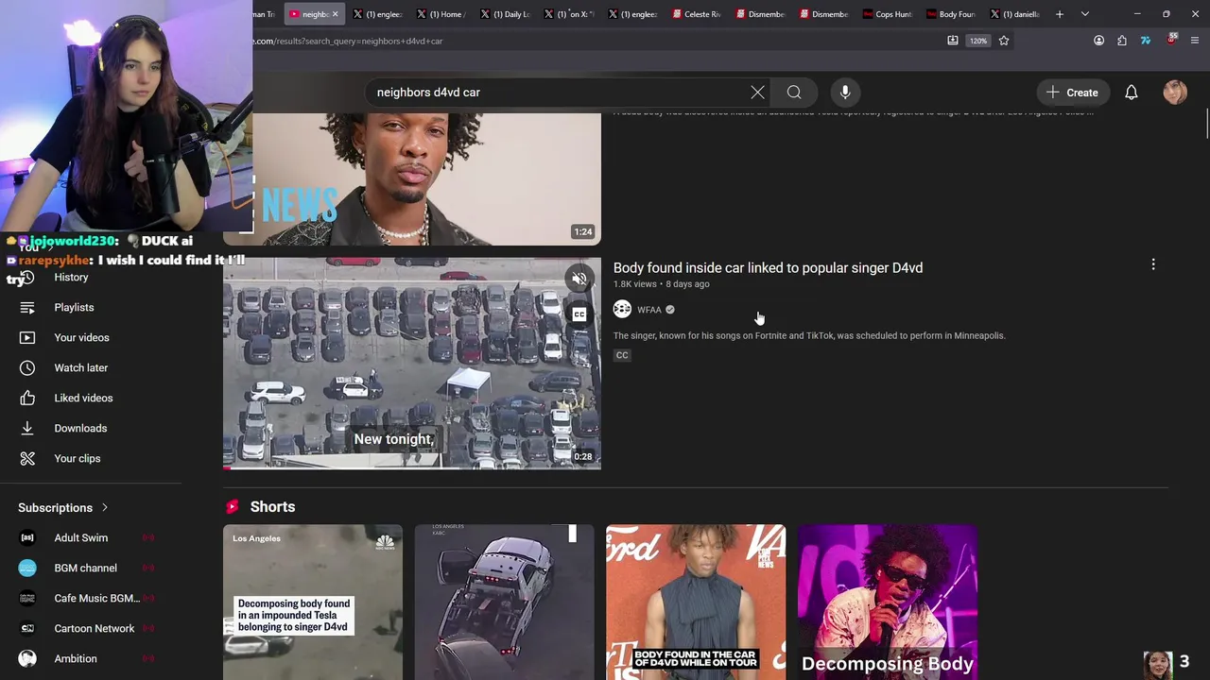This screenshot has width=1210, height=680.
Task: Click the 120% zoom level indicator
Action: [978, 41]
